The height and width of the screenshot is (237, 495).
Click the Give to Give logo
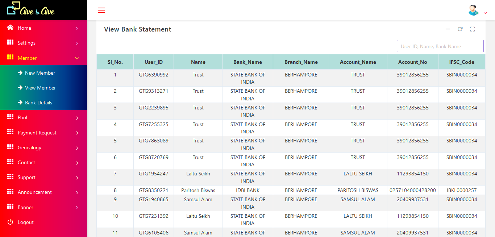click(31, 9)
